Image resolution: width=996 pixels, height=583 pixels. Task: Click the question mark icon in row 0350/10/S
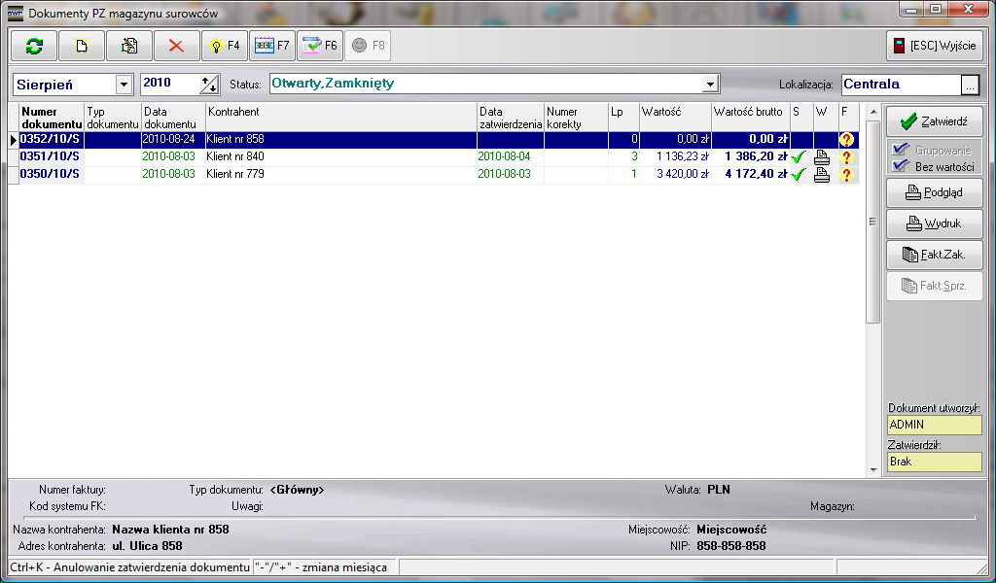pyautogui.click(x=846, y=175)
